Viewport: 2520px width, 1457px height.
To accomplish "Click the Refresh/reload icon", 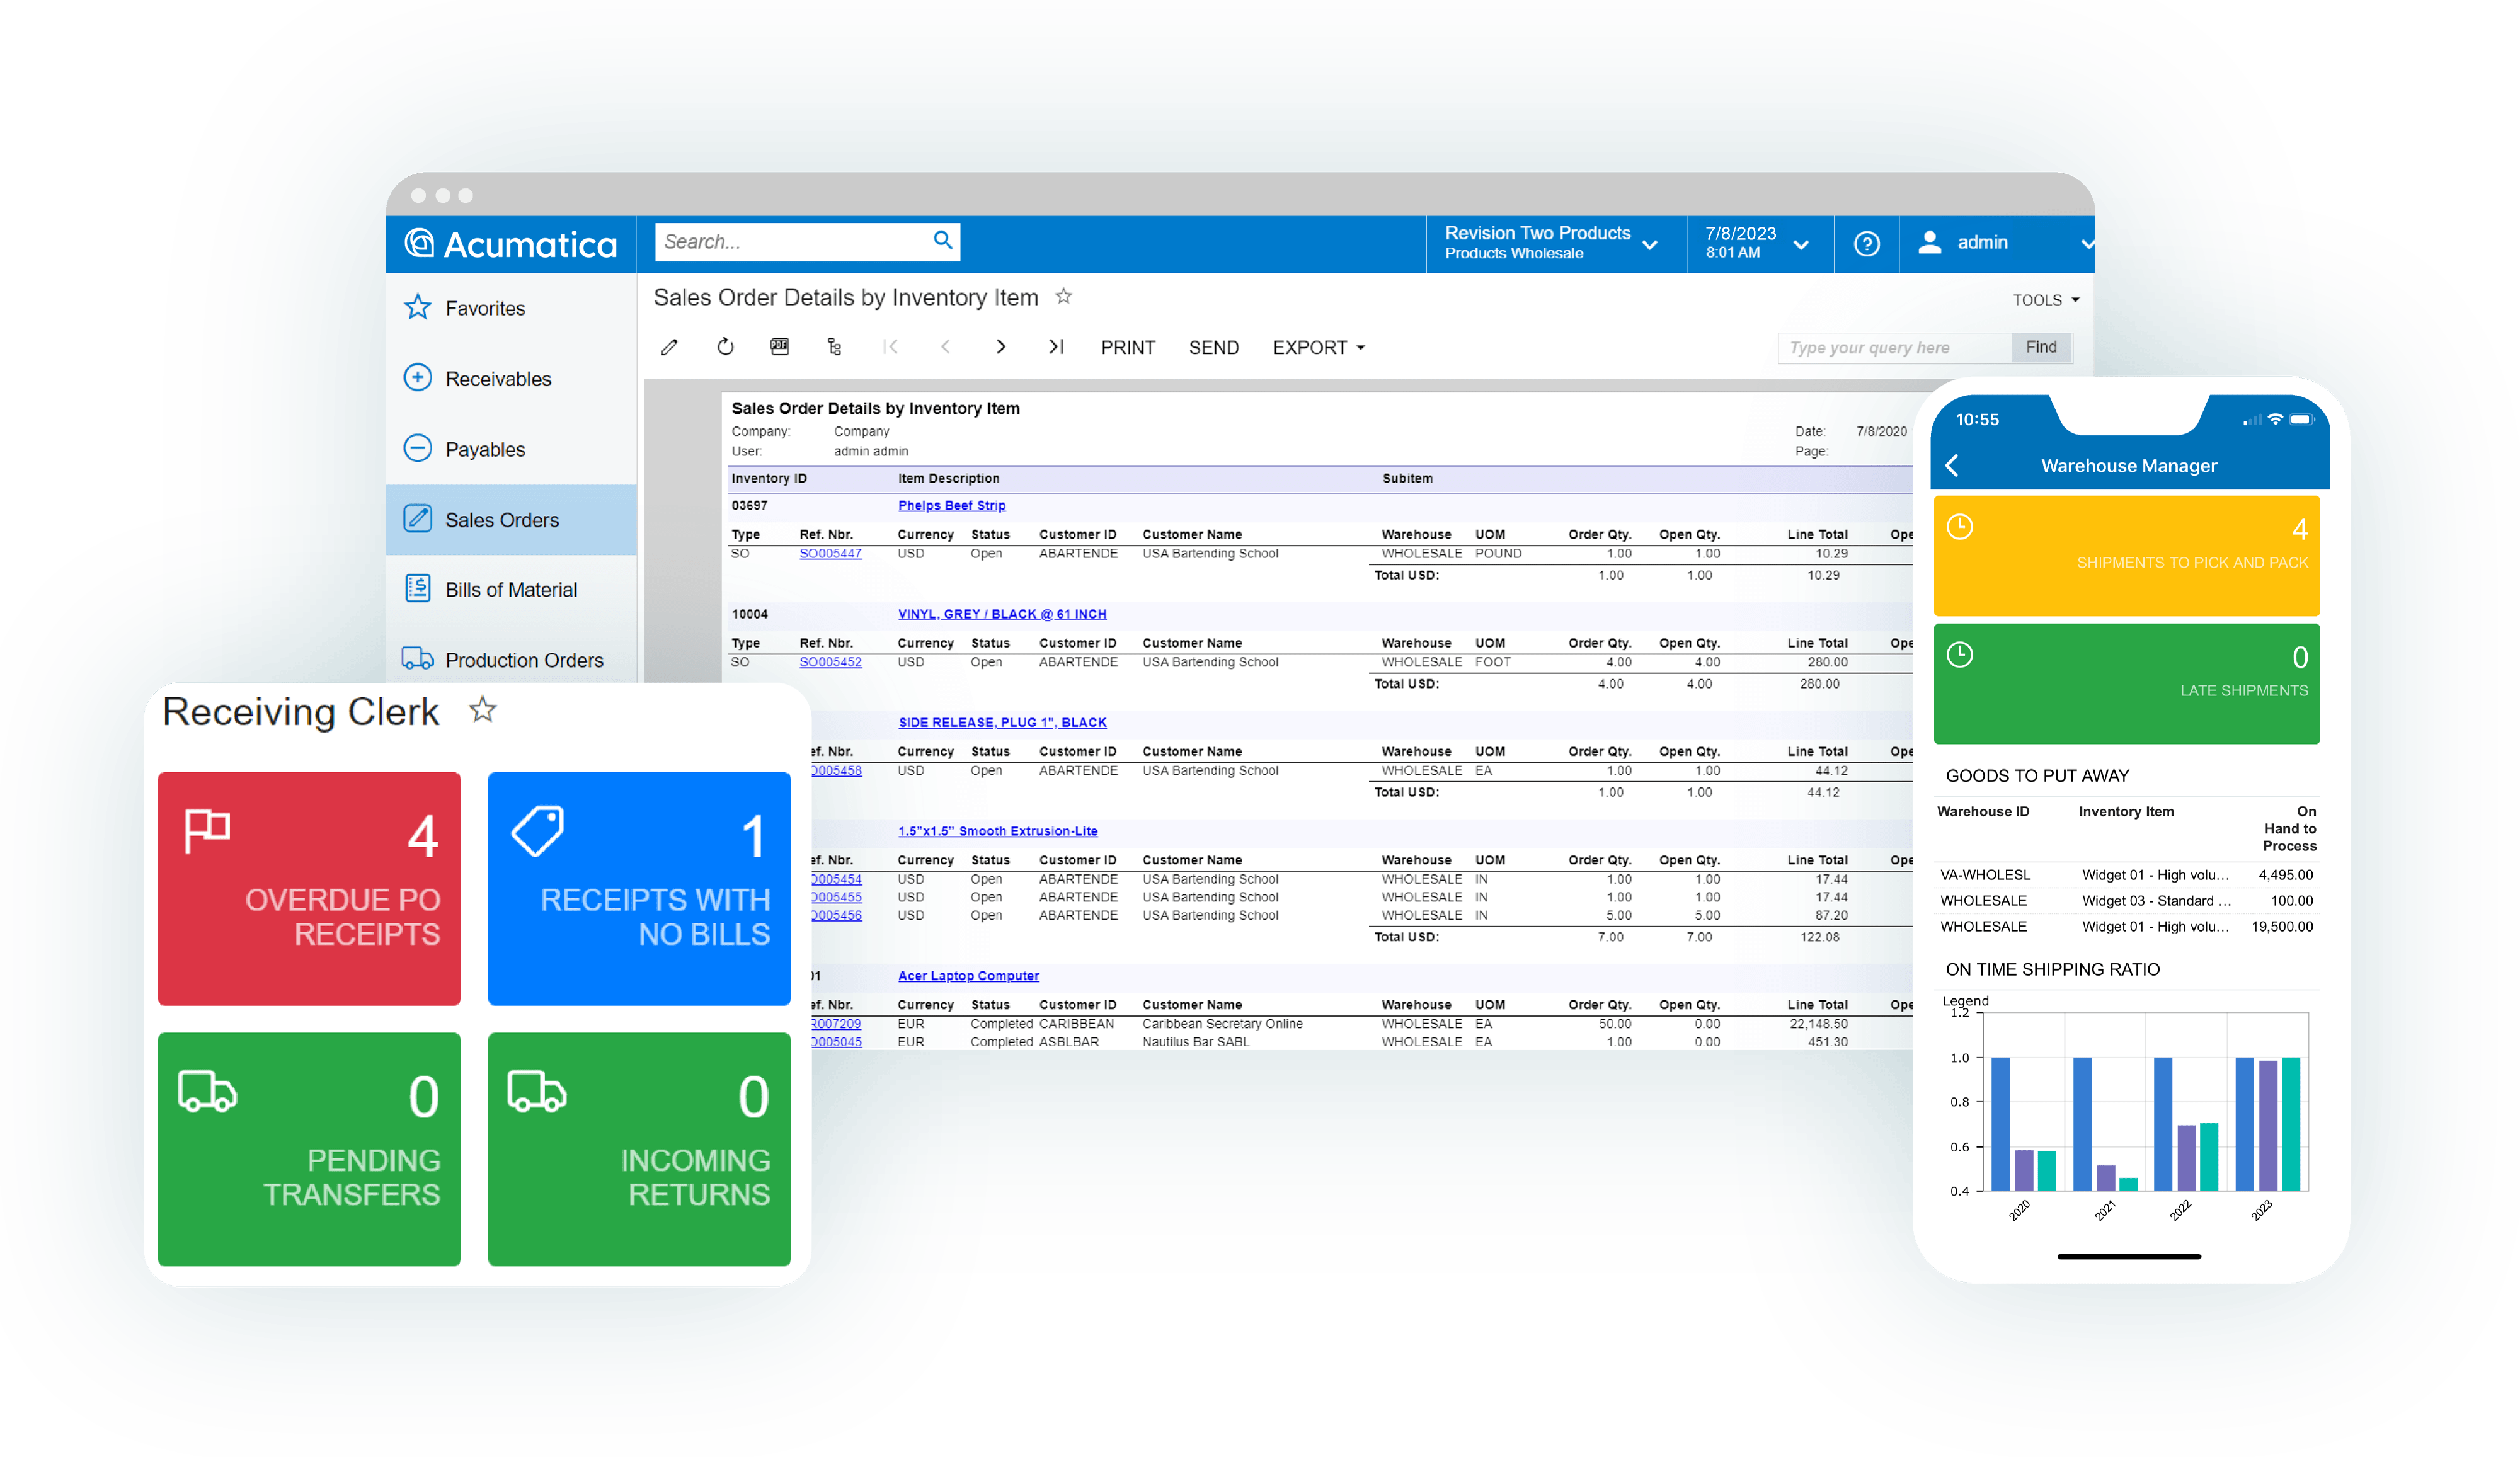I will coord(725,348).
